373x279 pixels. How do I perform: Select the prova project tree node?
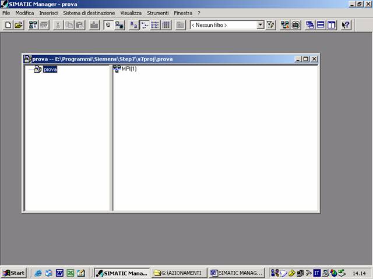click(x=50, y=69)
